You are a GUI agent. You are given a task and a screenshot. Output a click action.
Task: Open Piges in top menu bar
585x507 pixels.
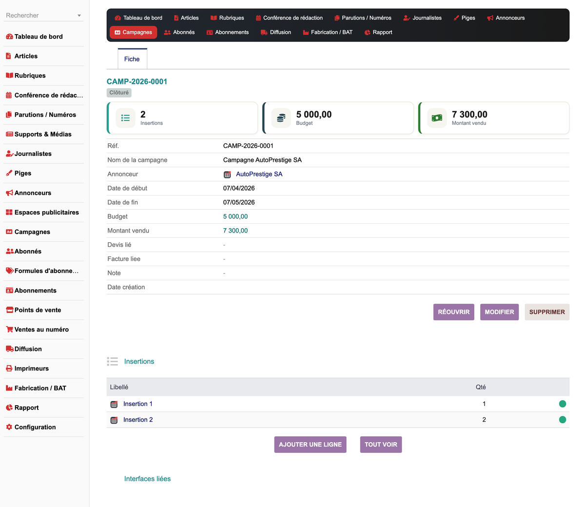464,18
